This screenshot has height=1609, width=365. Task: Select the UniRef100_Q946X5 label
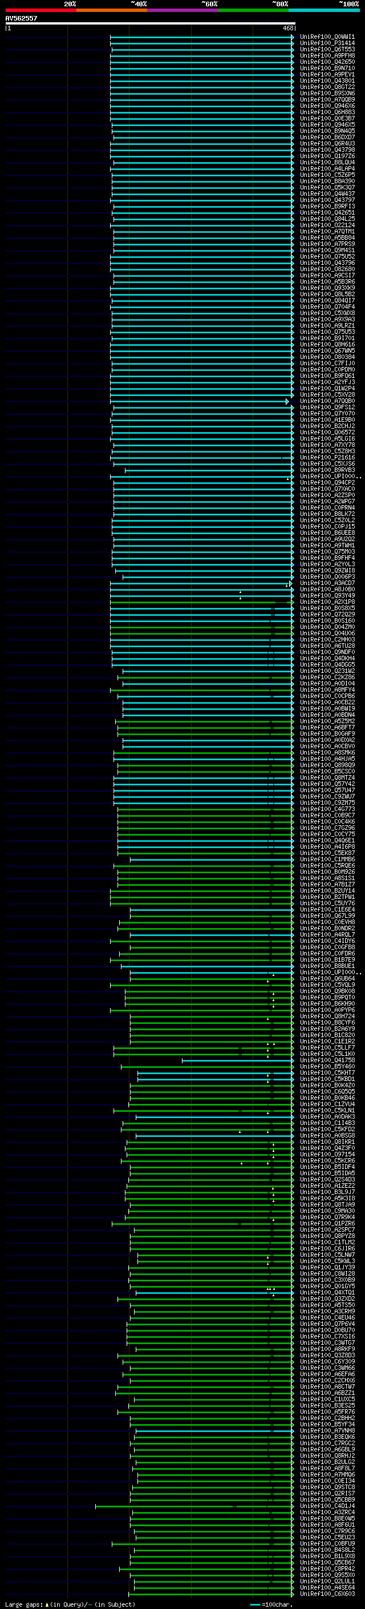327,125
